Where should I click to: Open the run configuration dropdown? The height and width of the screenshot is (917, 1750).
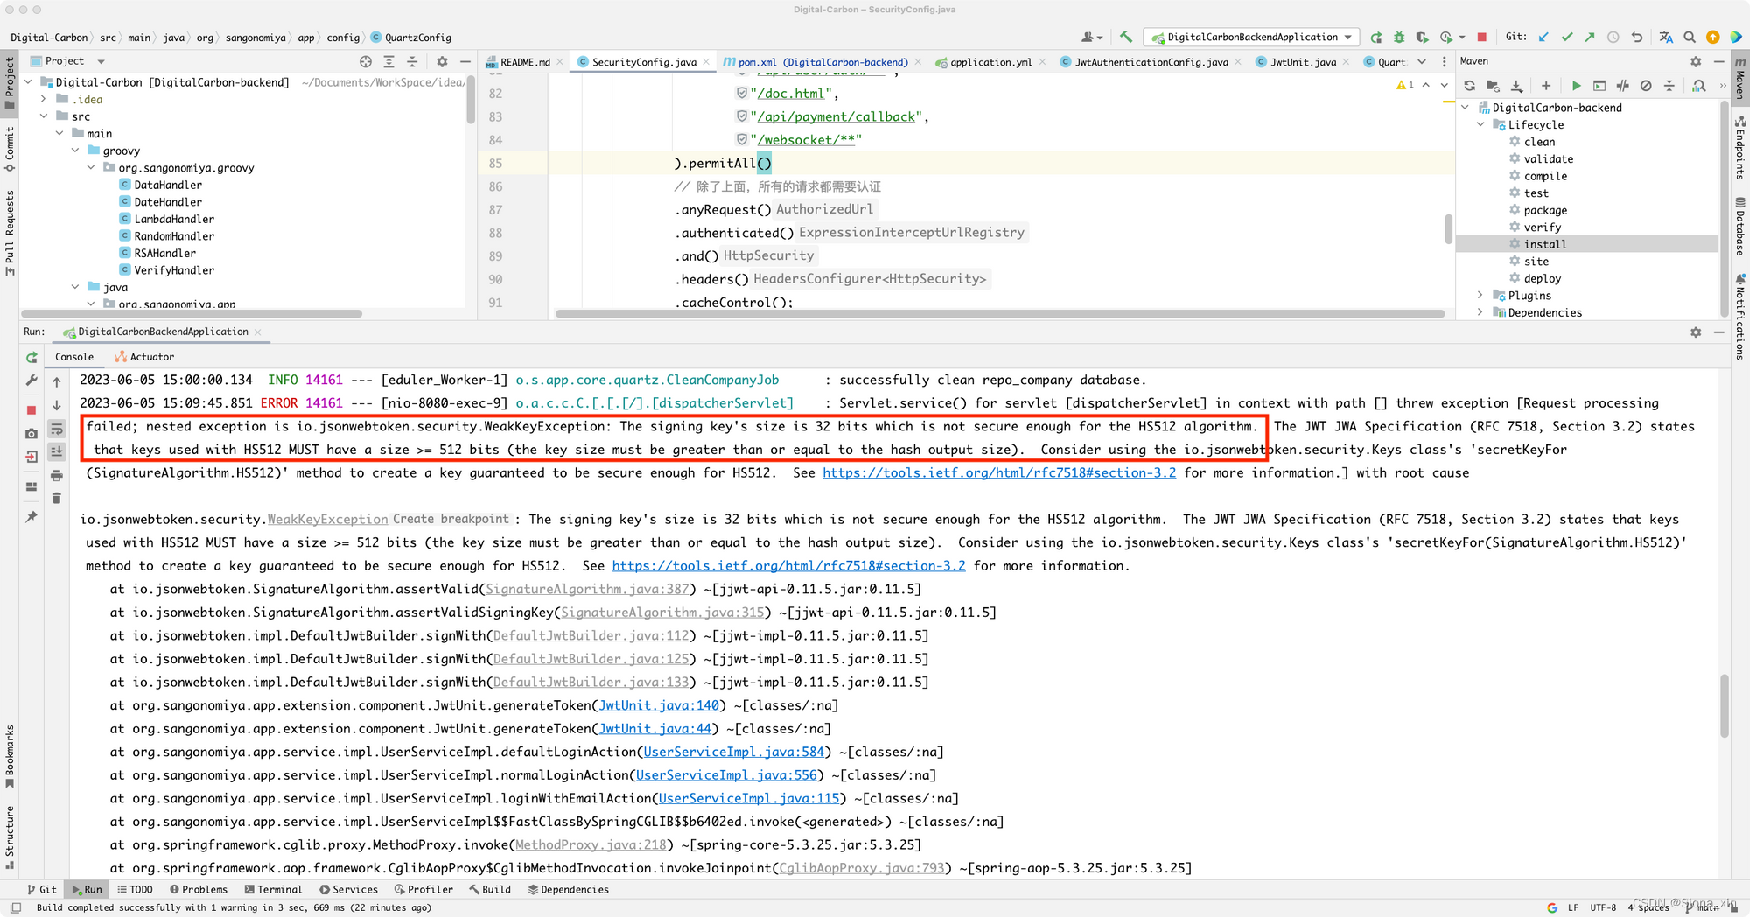click(x=1251, y=38)
